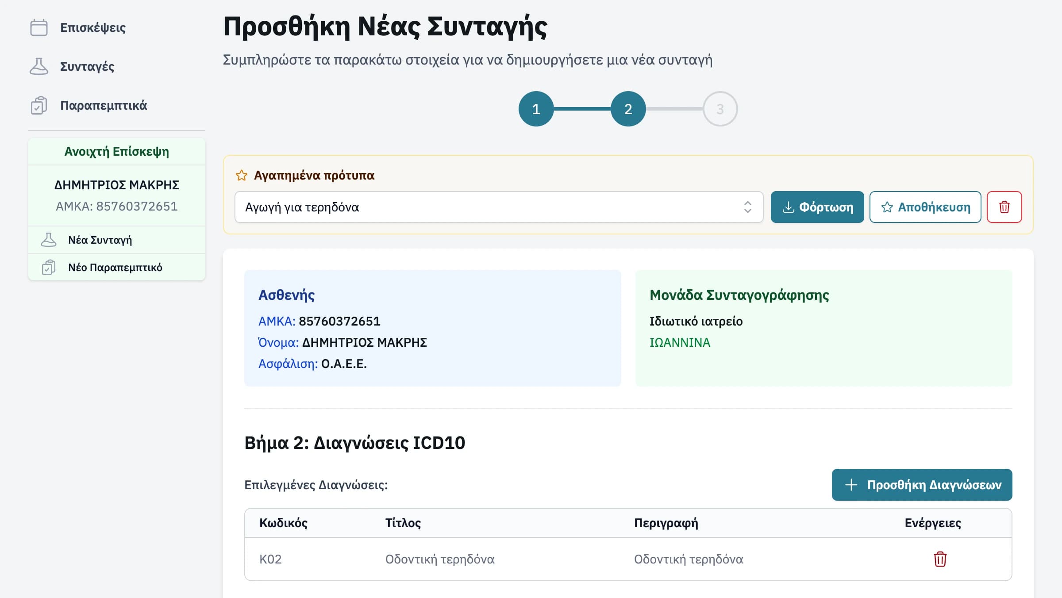Click the K02 code cell
Image resolution: width=1062 pixels, height=598 pixels.
click(x=270, y=559)
